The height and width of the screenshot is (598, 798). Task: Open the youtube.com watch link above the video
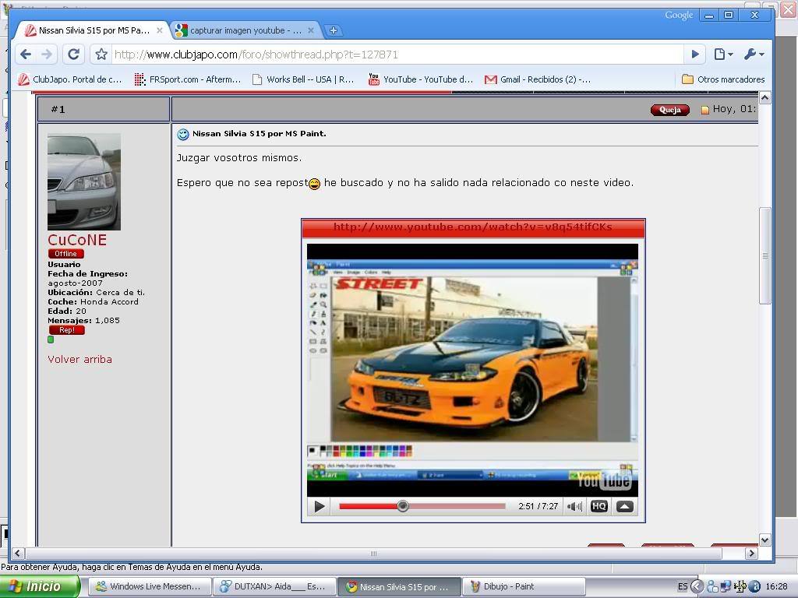[x=473, y=227]
